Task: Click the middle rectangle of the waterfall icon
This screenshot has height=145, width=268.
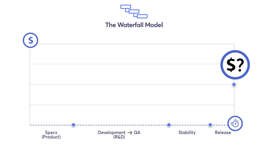Action: 134,11
